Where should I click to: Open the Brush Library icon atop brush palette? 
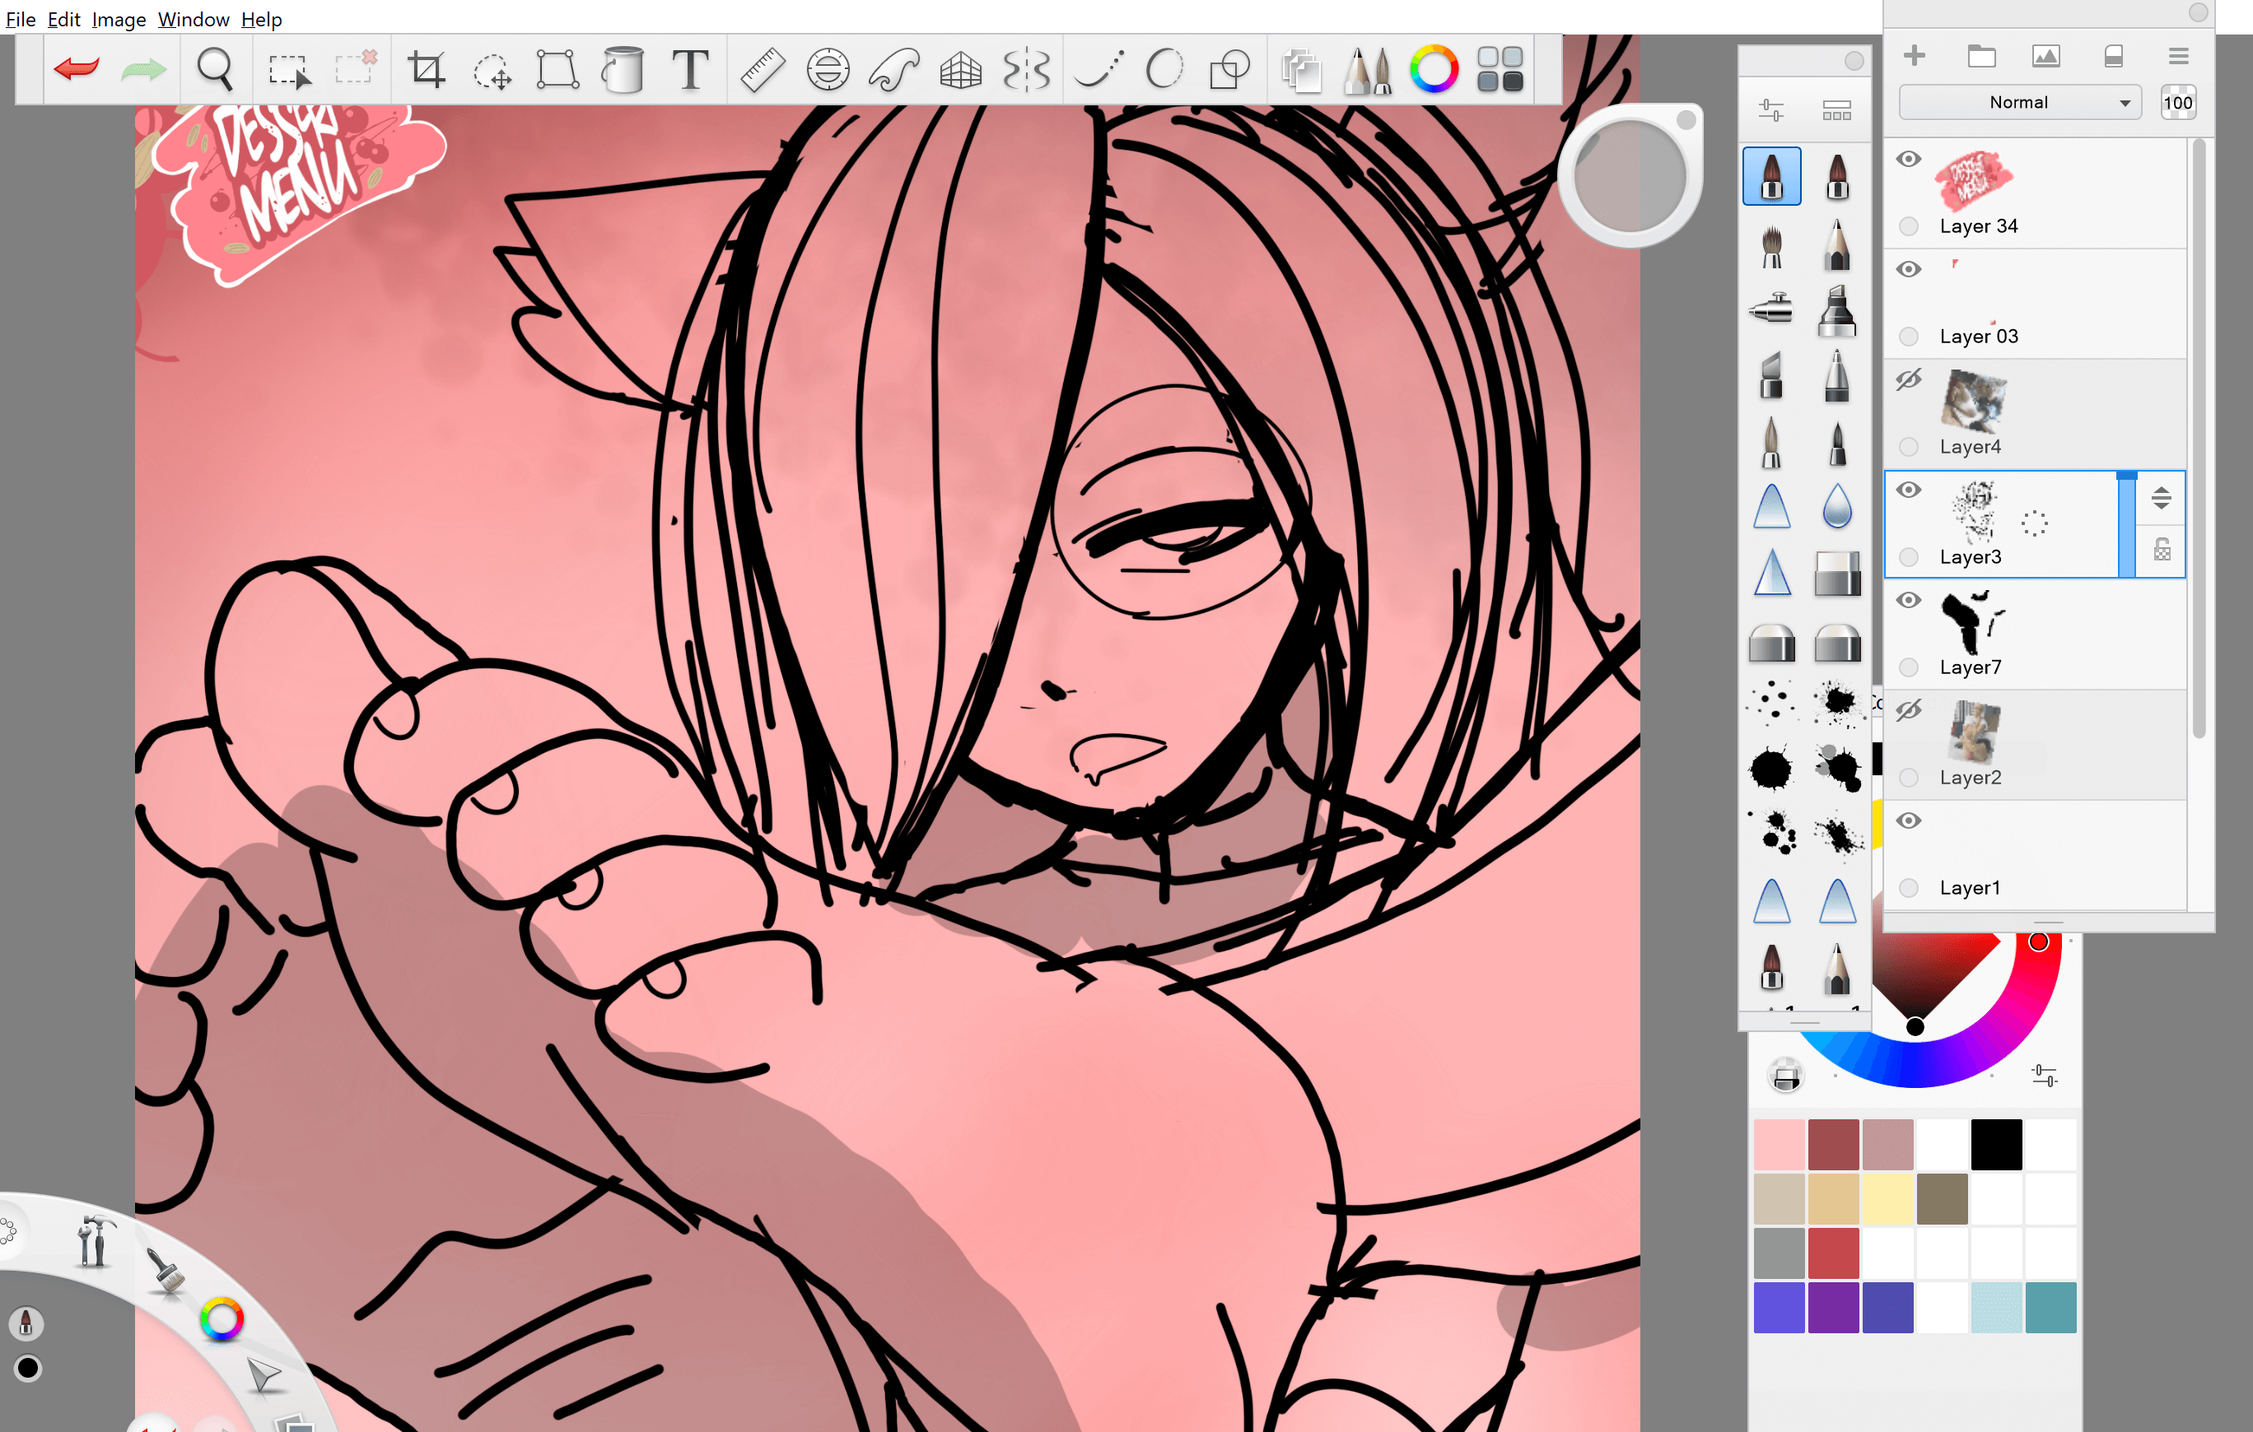pos(1836,111)
